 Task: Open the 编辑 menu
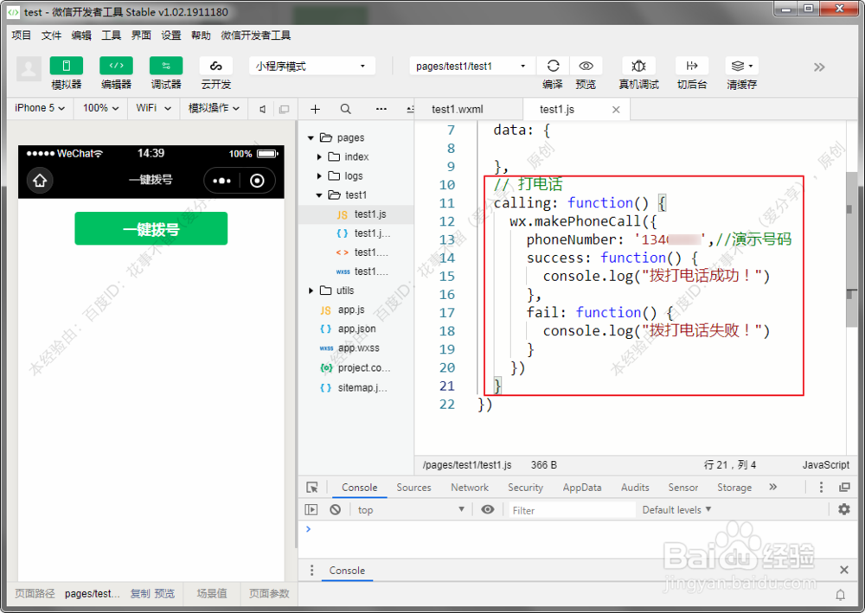[x=81, y=35]
